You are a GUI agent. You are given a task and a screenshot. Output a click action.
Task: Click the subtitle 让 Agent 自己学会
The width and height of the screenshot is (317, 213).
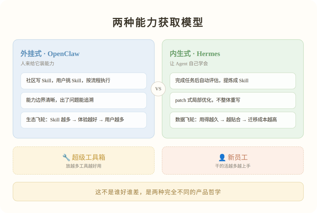click(189, 64)
